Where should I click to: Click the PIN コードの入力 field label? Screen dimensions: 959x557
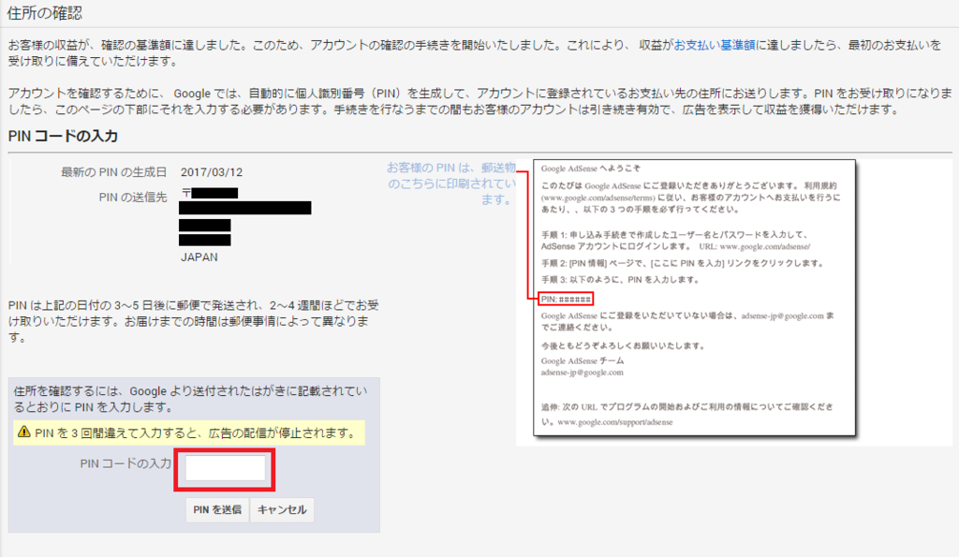point(125,463)
